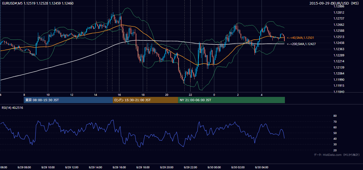Viewport: 363px width, 170px height.
Task: Click hour marker 10 under price chart
Action: (x=48, y=95)
